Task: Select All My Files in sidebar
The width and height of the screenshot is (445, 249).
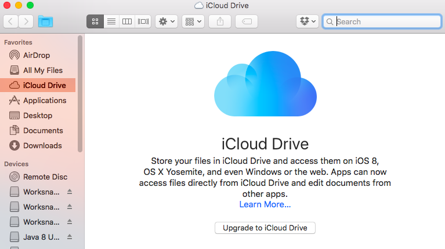Action: coord(38,70)
